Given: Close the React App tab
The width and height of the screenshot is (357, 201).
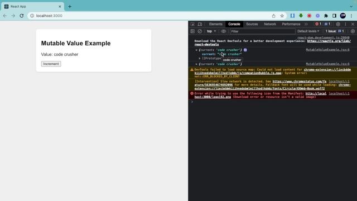Looking at the screenshot, I should point(60,7).
